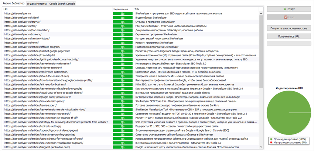Select the Яндекс Вебмастер tab
This screenshot has width=314, height=151.
click(13, 3)
